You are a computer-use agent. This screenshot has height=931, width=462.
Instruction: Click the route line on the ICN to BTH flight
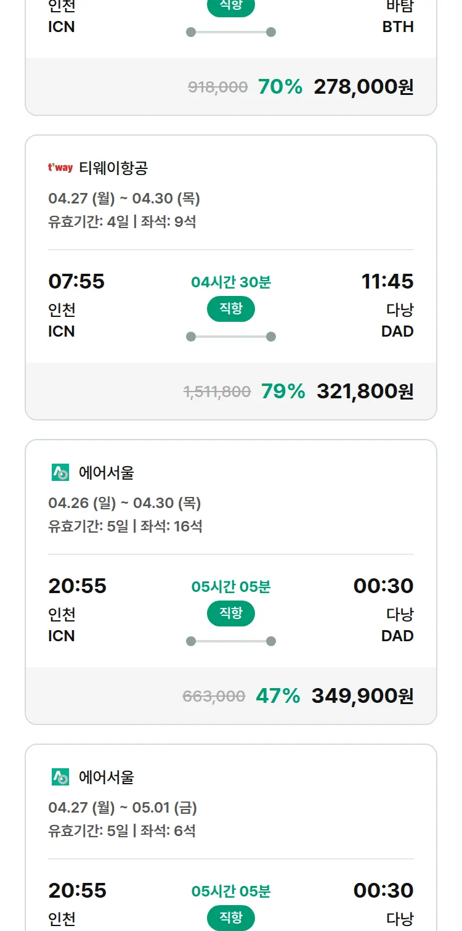pyautogui.click(x=231, y=32)
